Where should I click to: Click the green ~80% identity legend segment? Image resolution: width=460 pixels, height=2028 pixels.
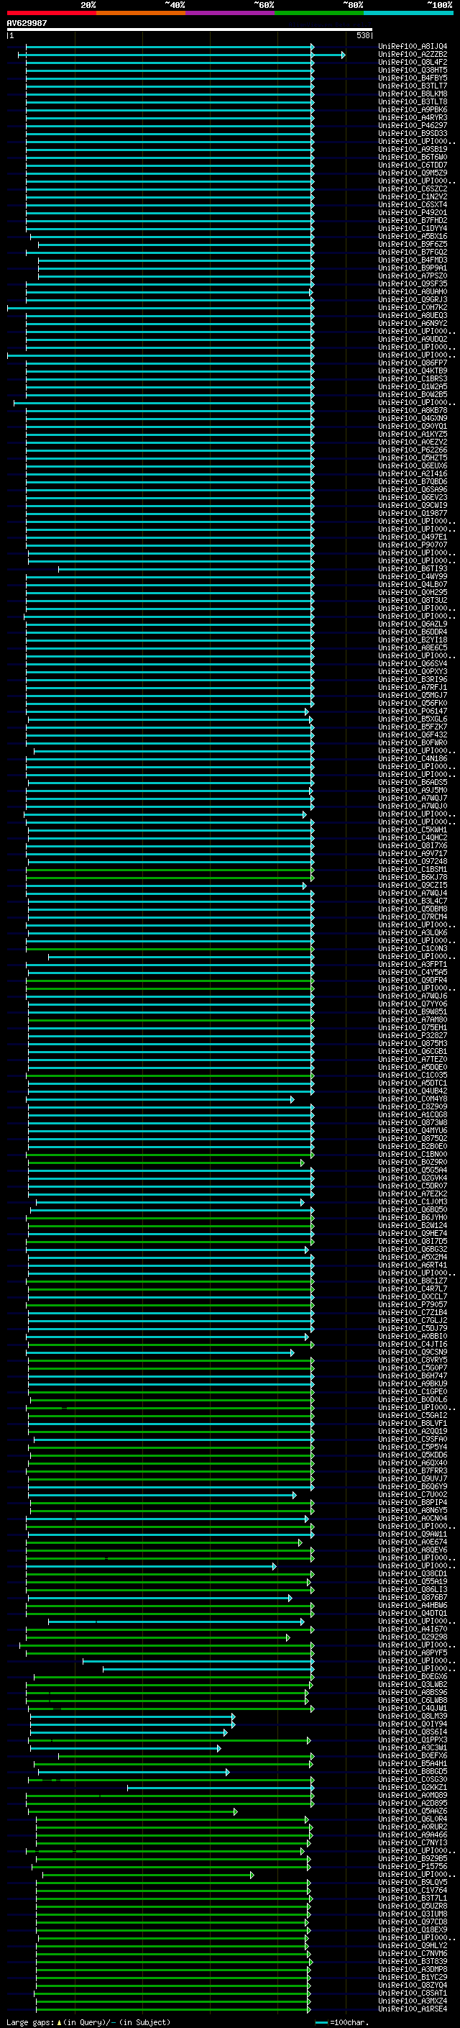319,13
